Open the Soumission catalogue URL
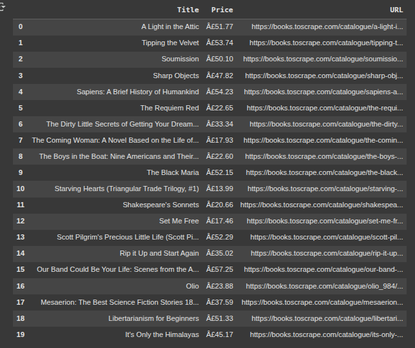The height and width of the screenshot is (348, 415). (x=323, y=59)
